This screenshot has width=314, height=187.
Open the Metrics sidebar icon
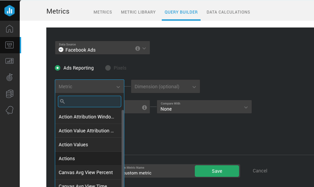pyautogui.click(x=10, y=45)
